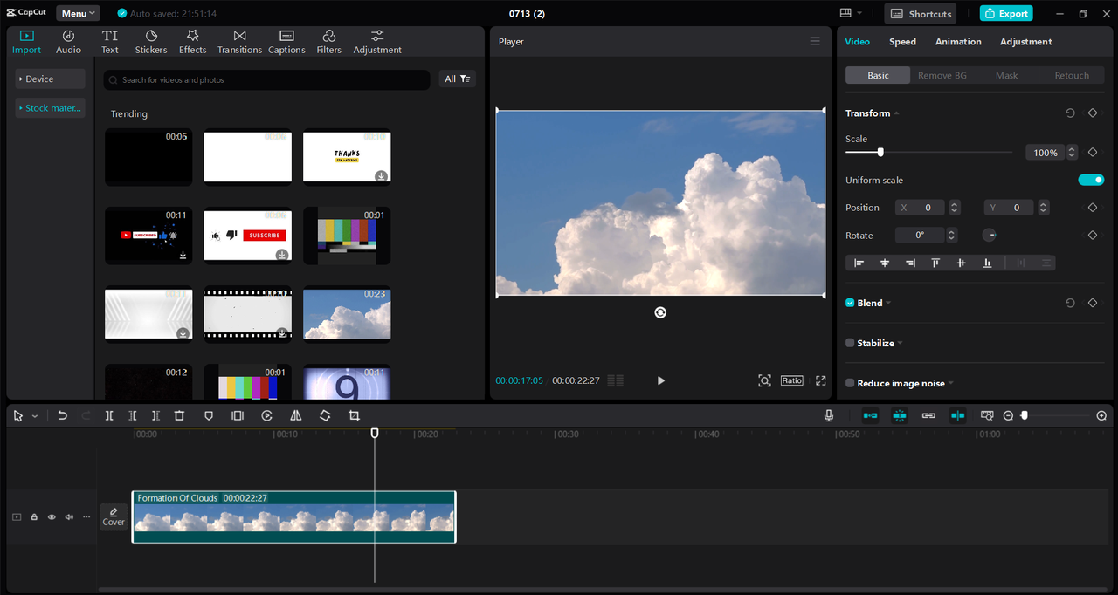
Task: Open the Captions panel
Action: point(286,42)
